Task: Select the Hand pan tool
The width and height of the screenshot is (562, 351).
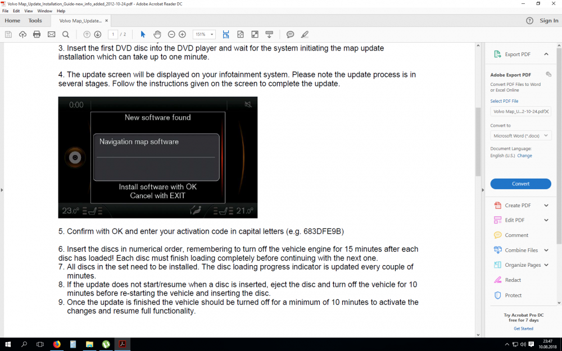Action: tap(157, 34)
